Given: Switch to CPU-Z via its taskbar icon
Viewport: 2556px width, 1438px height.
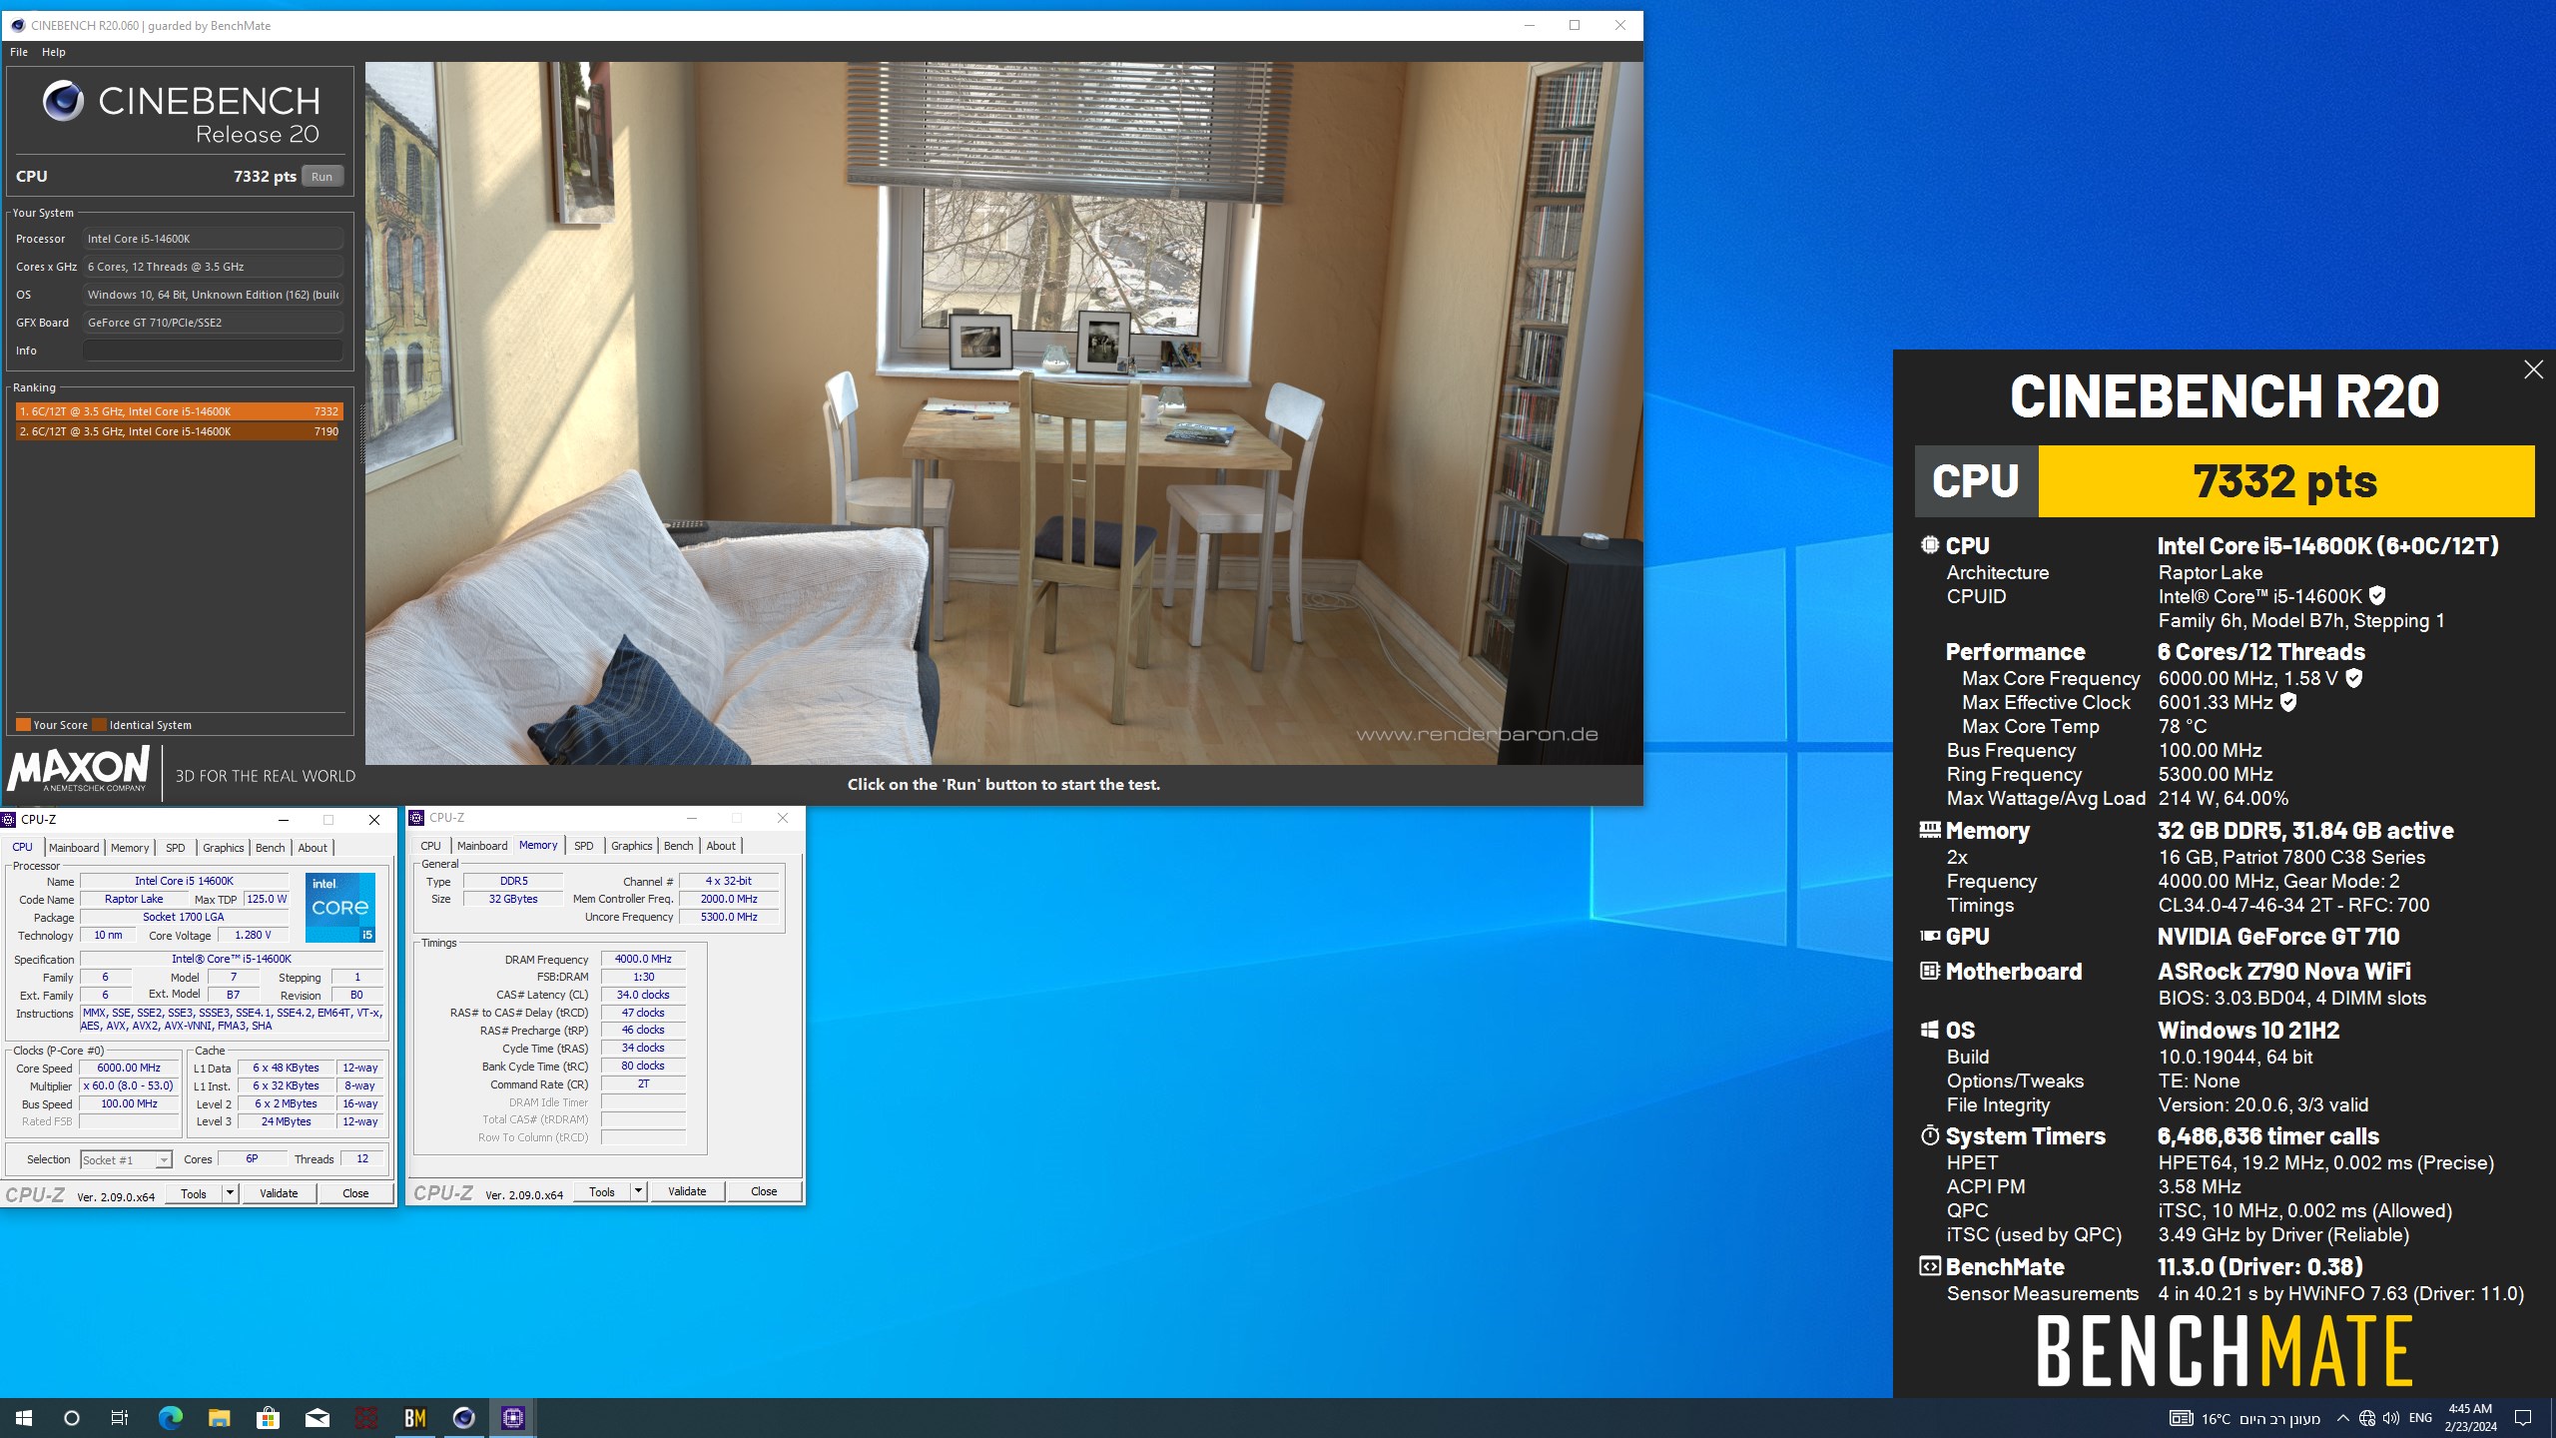Looking at the screenshot, I should pyautogui.click(x=512, y=1417).
